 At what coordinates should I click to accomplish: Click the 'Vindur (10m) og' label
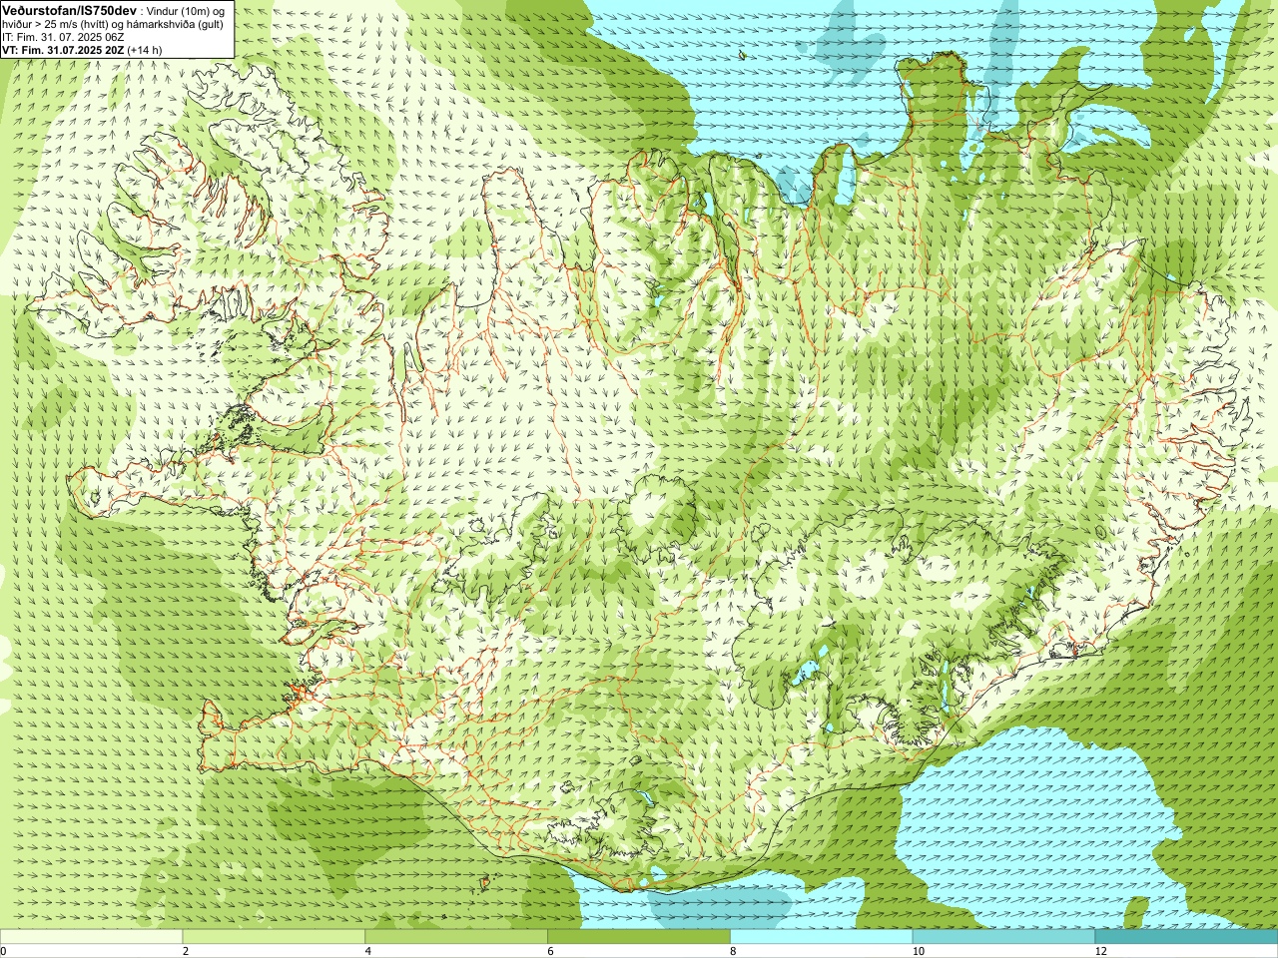(x=188, y=11)
